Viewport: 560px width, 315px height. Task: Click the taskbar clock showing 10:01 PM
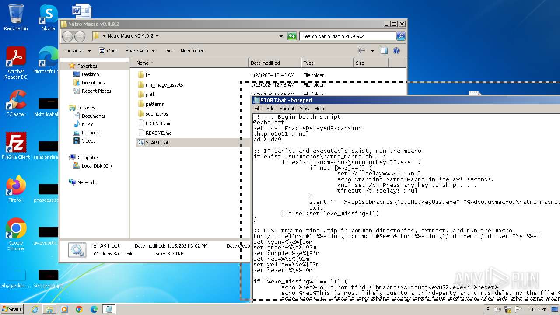coord(537,309)
